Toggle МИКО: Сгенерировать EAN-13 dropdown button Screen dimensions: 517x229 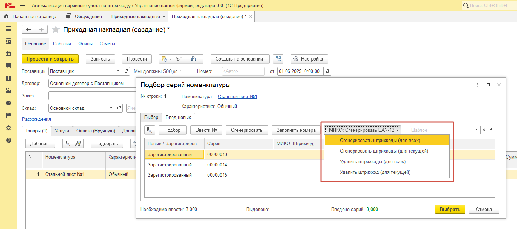coord(363,130)
